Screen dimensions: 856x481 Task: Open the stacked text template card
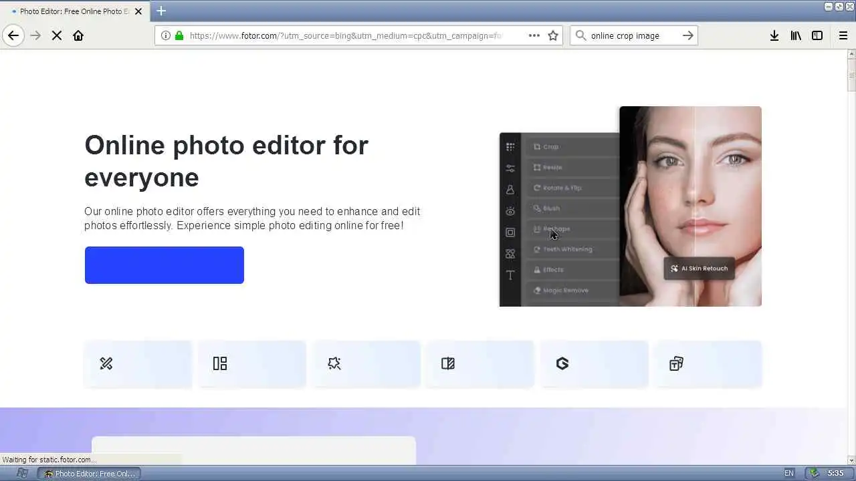pos(708,363)
